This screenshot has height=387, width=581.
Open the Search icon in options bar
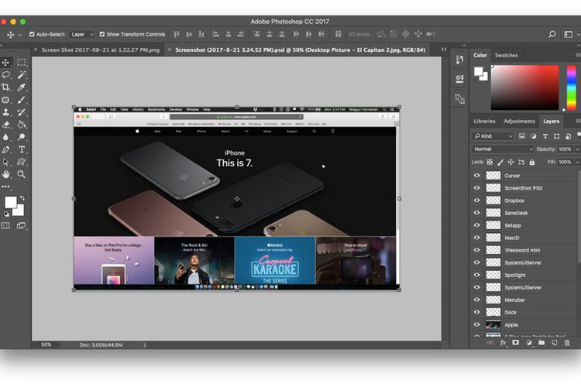click(x=552, y=34)
